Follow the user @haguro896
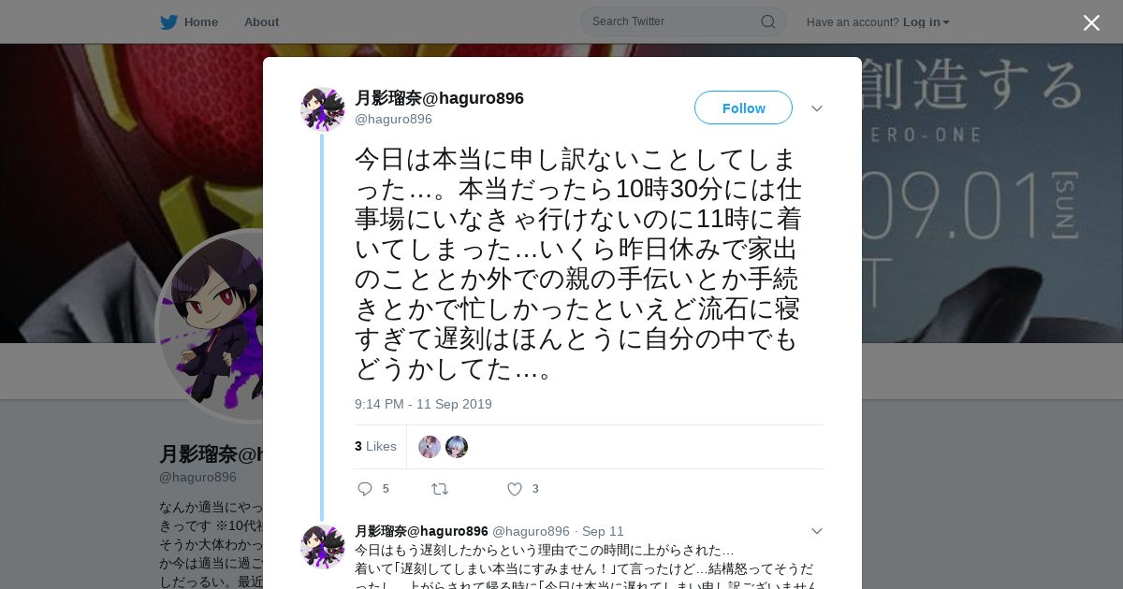1123x589 pixels. [743, 108]
